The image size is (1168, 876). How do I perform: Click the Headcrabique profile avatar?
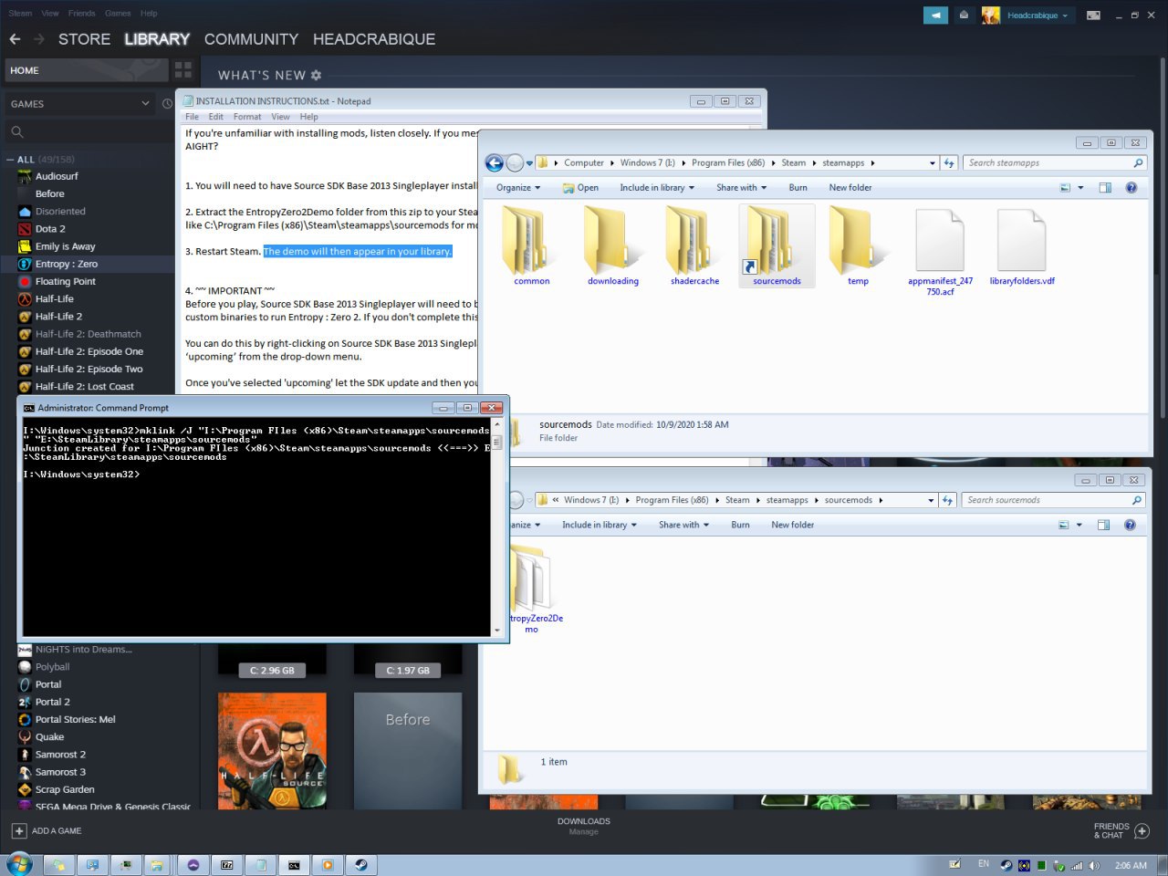(x=991, y=16)
